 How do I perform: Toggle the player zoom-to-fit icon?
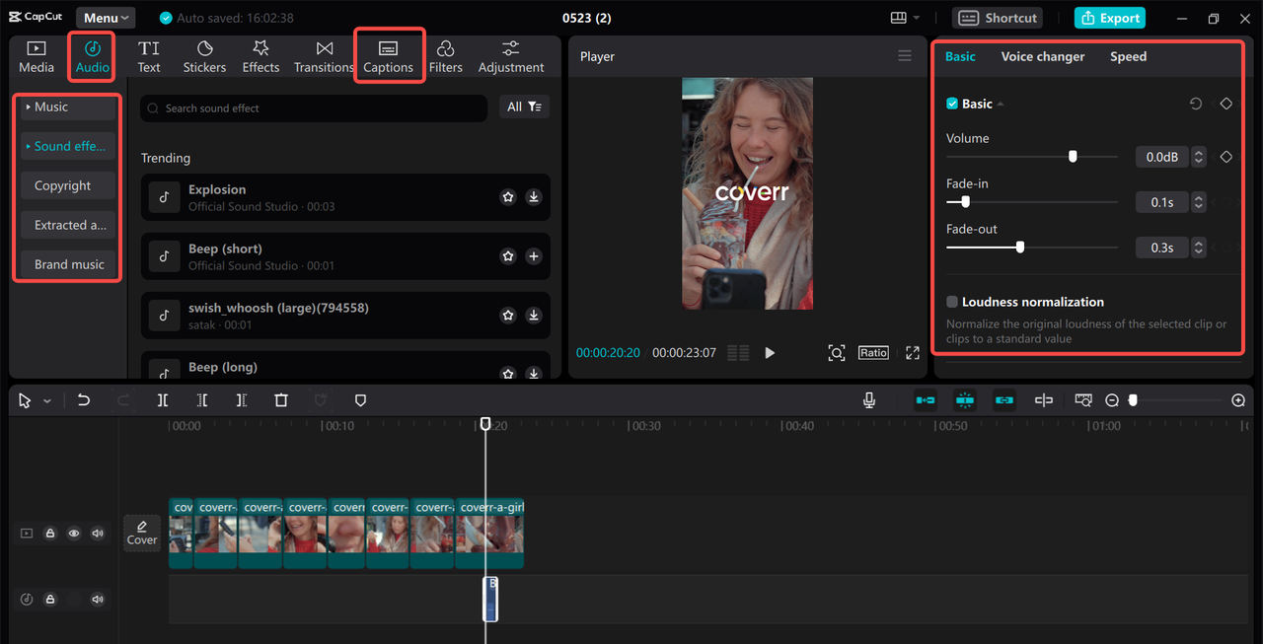click(x=837, y=353)
